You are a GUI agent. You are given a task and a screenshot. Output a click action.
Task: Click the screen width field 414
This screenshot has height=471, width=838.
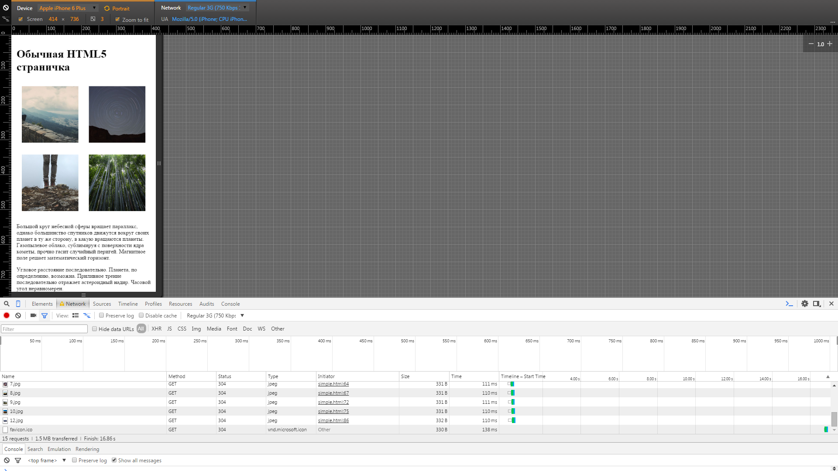coord(53,19)
